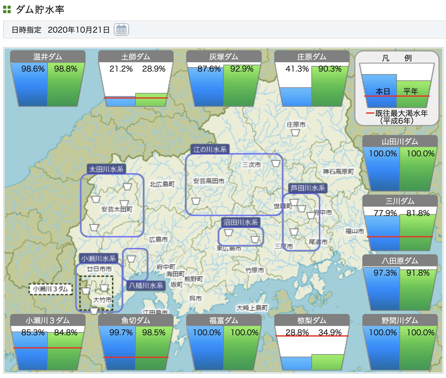
Task: Select the 太田川水系 river system label
Action: pyautogui.click(x=106, y=169)
